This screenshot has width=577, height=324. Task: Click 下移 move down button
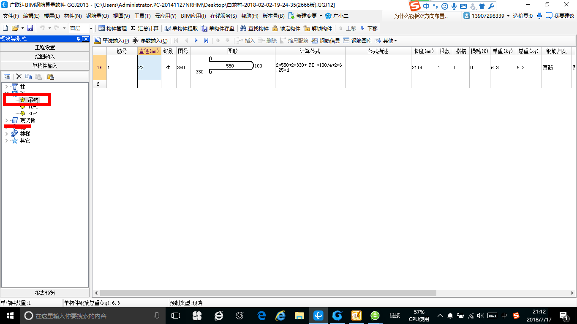pyautogui.click(x=369, y=28)
